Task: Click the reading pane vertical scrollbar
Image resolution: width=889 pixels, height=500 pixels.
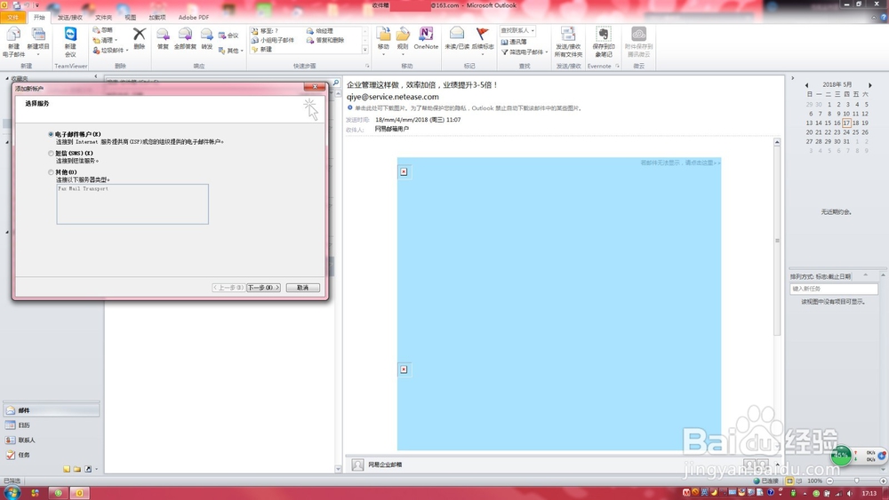Action: point(777,241)
